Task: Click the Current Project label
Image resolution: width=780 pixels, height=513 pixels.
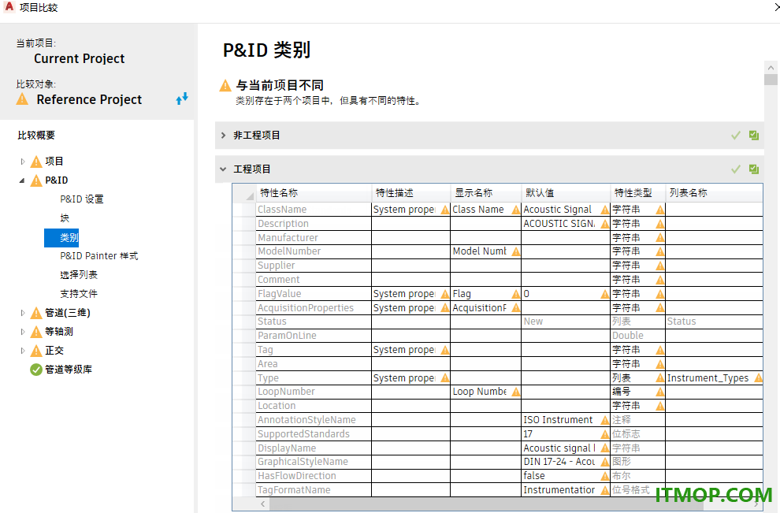Action: pyautogui.click(x=79, y=59)
